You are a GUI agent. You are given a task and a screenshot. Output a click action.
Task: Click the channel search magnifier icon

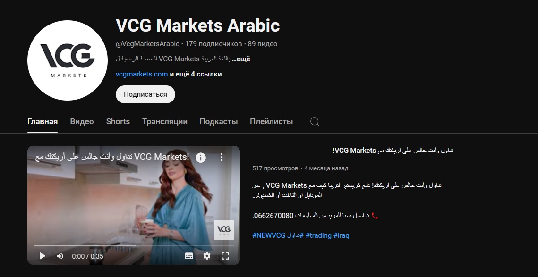point(315,122)
